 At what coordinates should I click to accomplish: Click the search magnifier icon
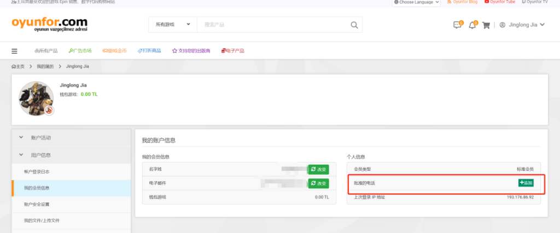354,25
